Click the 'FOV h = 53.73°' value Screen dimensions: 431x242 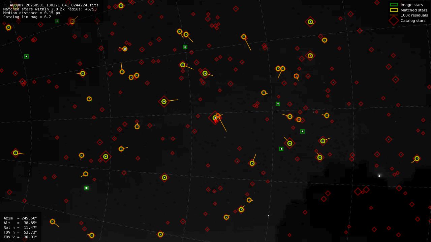coord(20,232)
